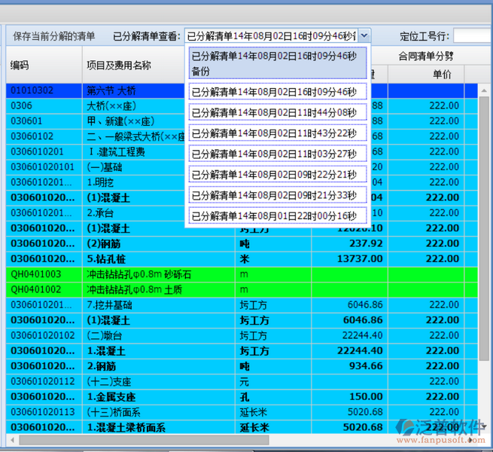
Task: Click the 已分解清单查看 combo box field
Action: click(x=271, y=35)
